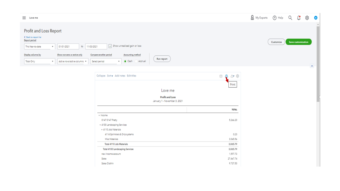Collapse the 4110 Job Materials row
340x191 pixels.
102,130
